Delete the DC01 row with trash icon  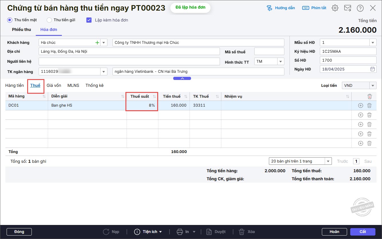[369, 105]
